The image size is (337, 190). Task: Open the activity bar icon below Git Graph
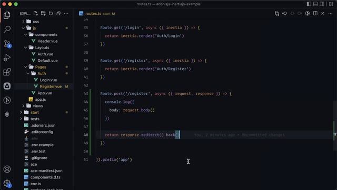point(7,114)
